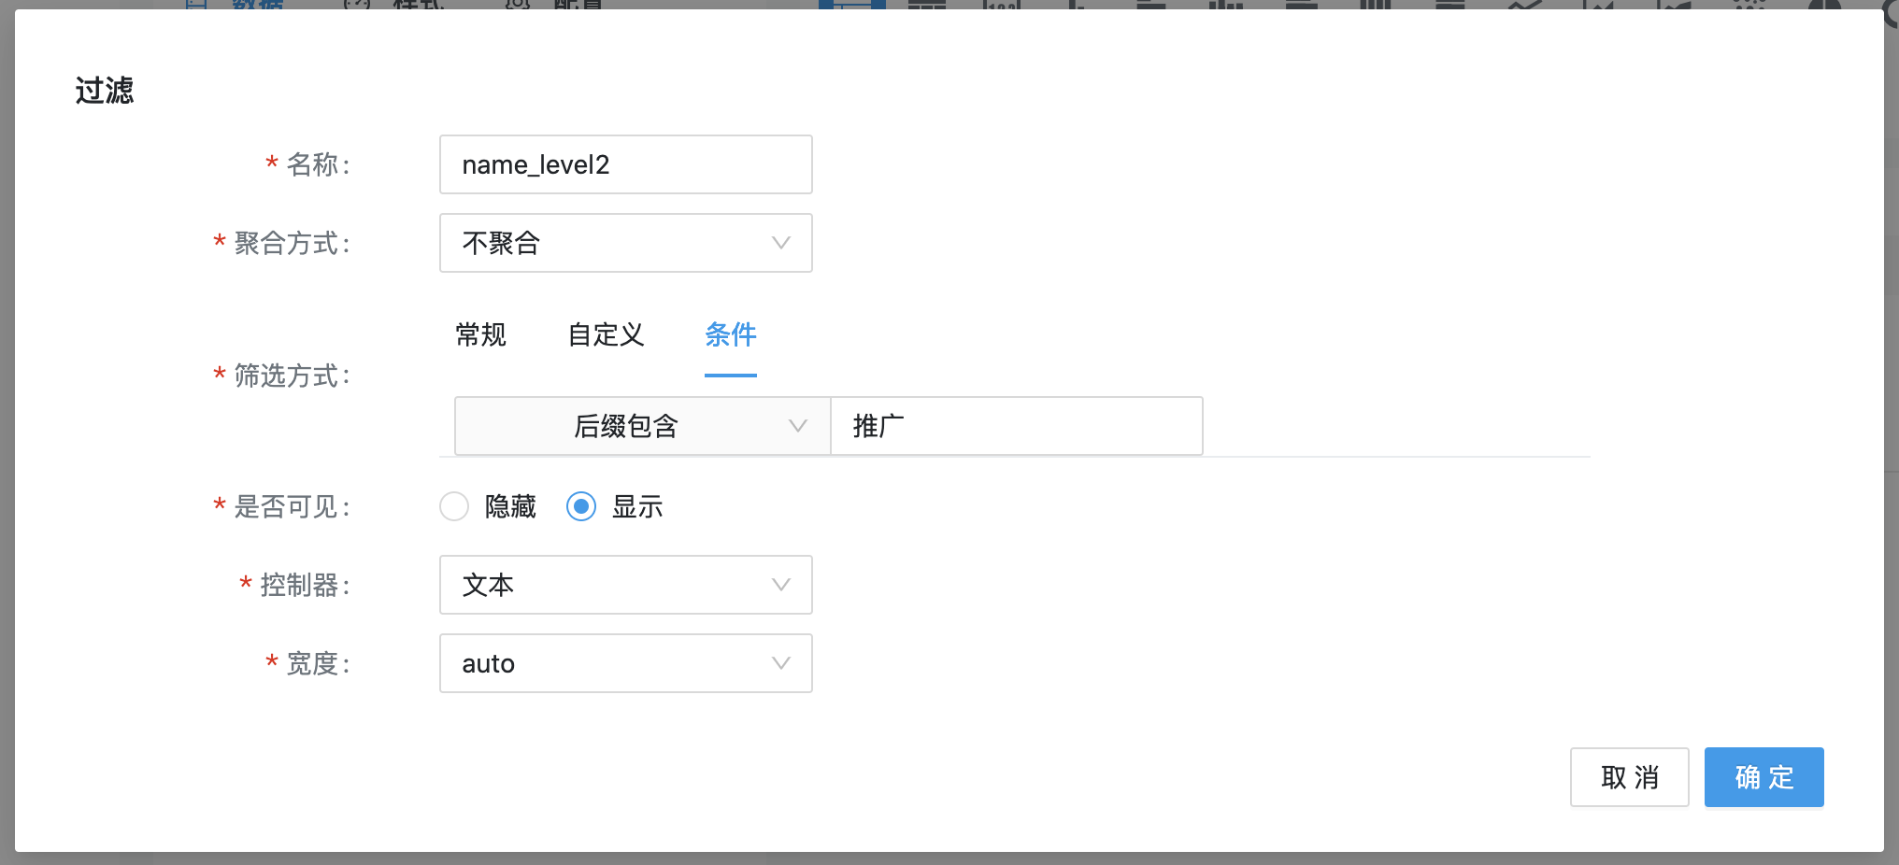Open the 聚合方式 dropdown showing 不聚合

click(626, 243)
